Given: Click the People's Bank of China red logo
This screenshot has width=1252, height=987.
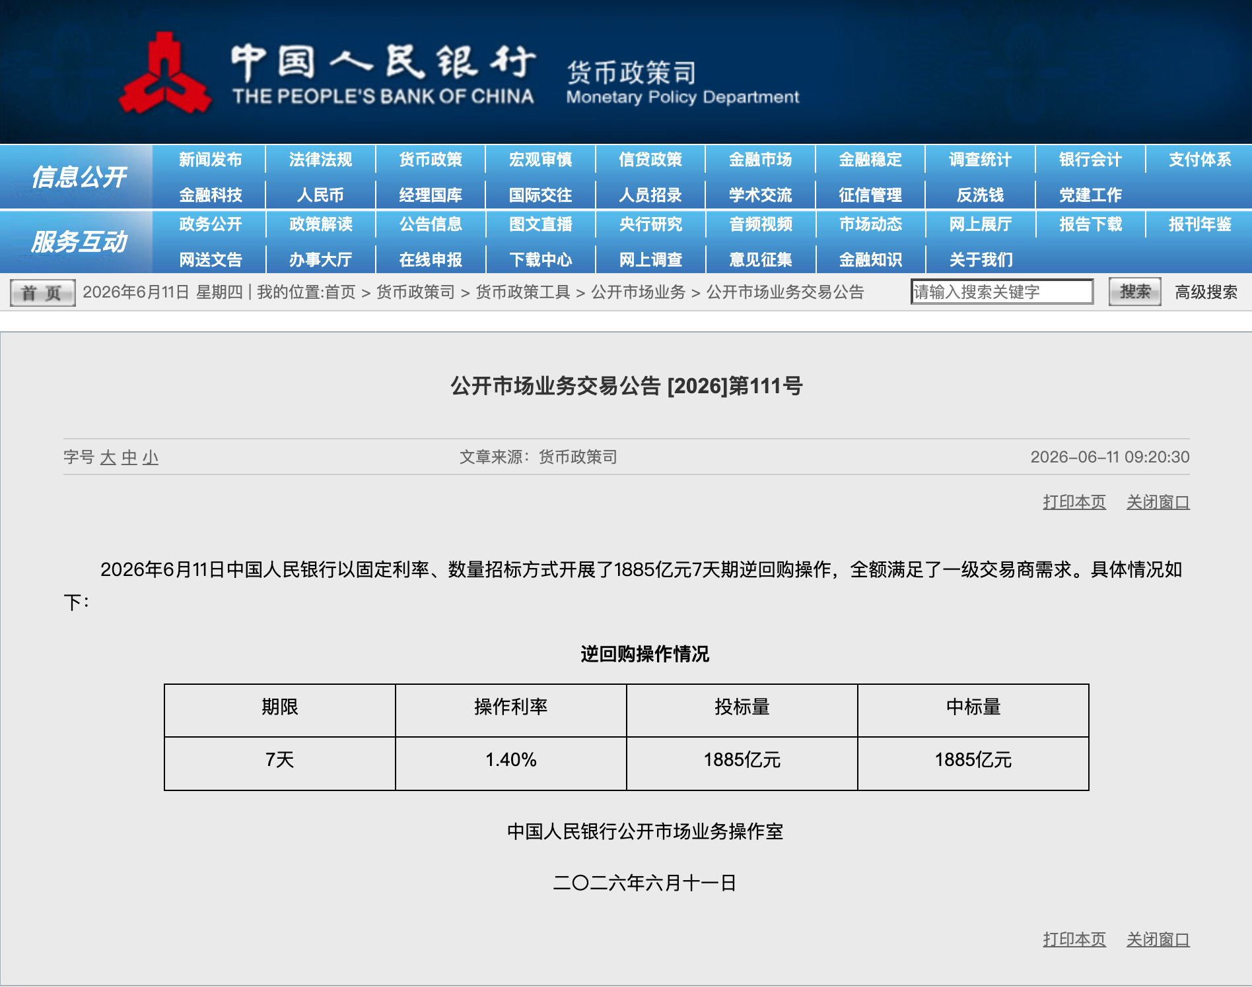Looking at the screenshot, I should [x=164, y=74].
